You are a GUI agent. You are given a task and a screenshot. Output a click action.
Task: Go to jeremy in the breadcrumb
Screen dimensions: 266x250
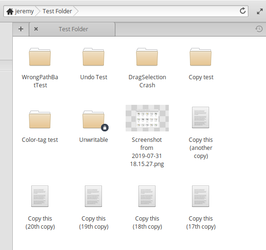tap(24, 11)
